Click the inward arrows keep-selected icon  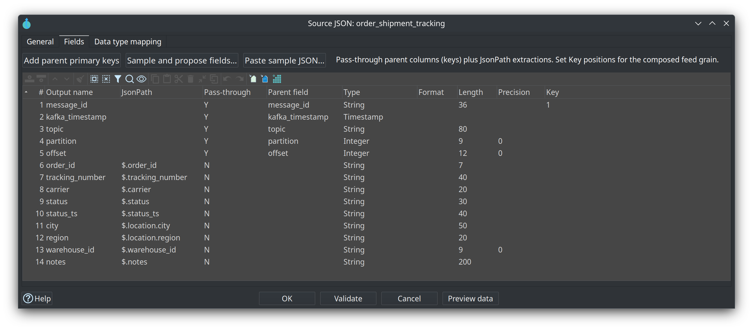point(202,79)
